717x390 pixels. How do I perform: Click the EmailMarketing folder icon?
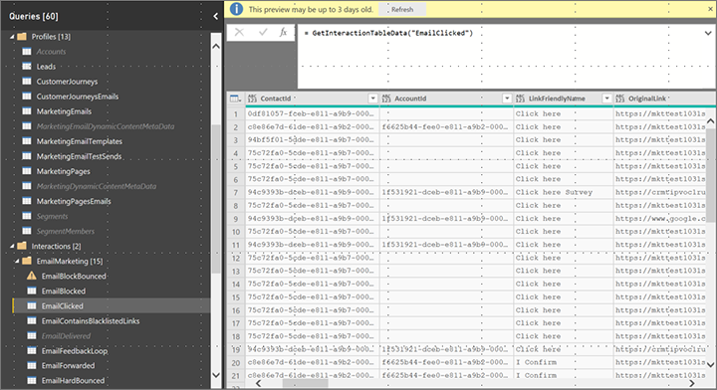pos(27,262)
